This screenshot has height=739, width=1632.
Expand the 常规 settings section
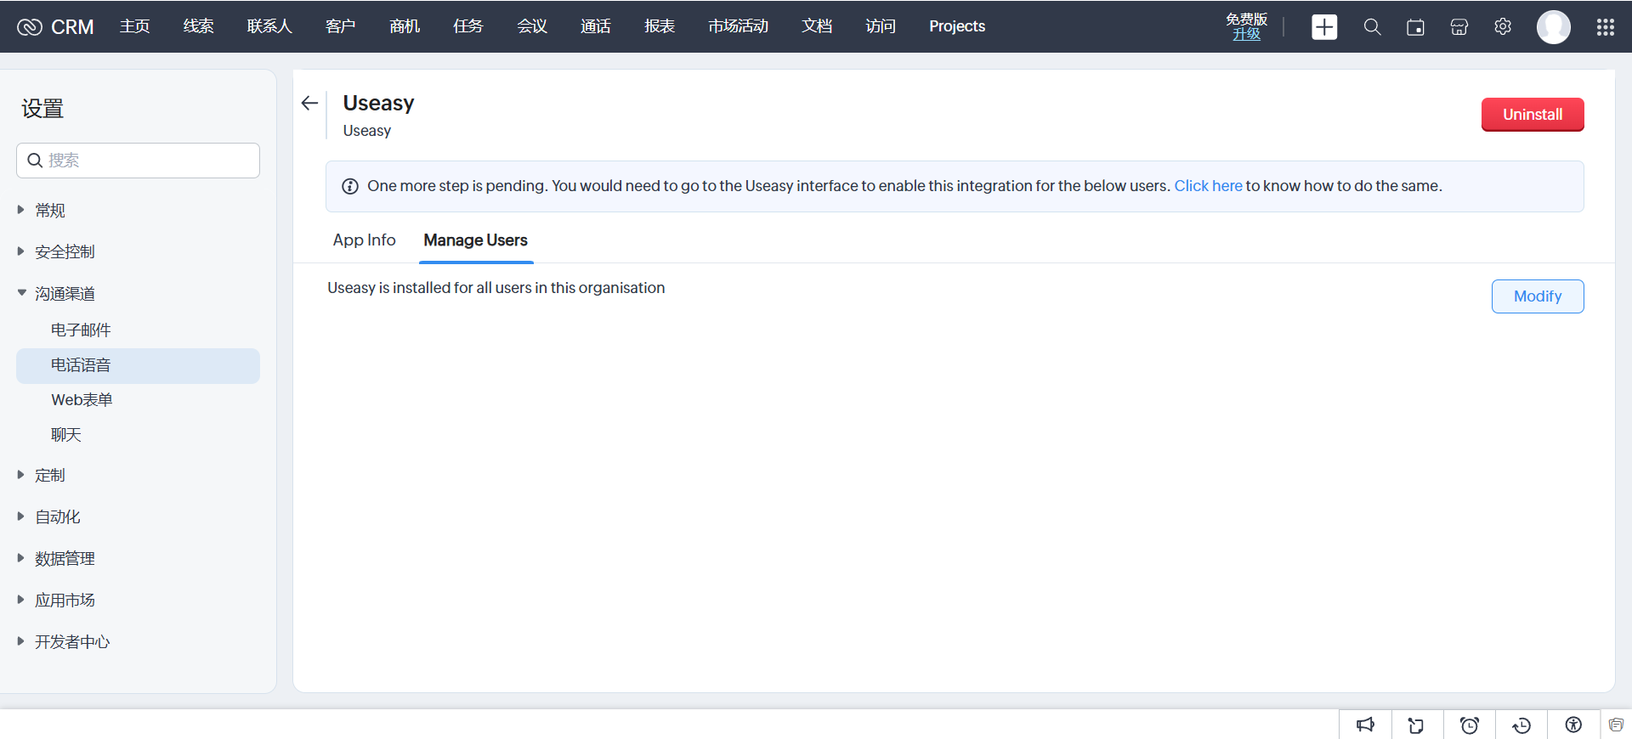click(x=21, y=210)
